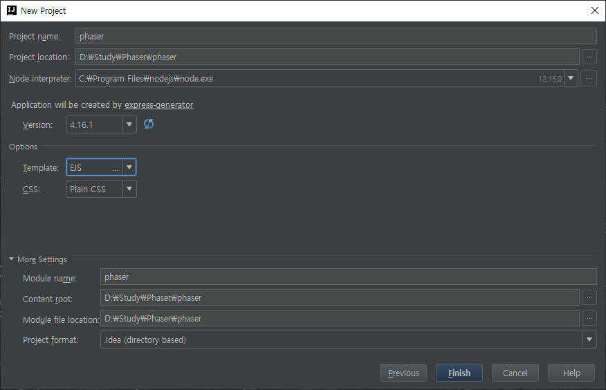
Task: Open the express-generator link
Action: (159, 105)
